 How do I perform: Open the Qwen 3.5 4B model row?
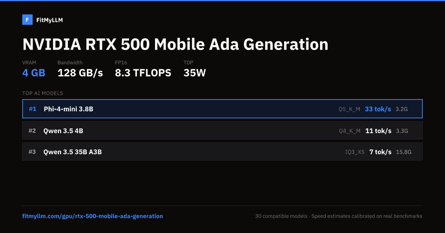pos(222,131)
